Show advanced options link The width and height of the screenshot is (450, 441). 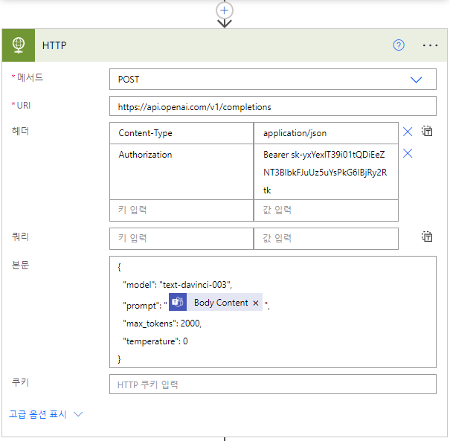tap(38, 414)
